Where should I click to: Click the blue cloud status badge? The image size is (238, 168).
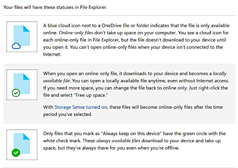point(16,46)
